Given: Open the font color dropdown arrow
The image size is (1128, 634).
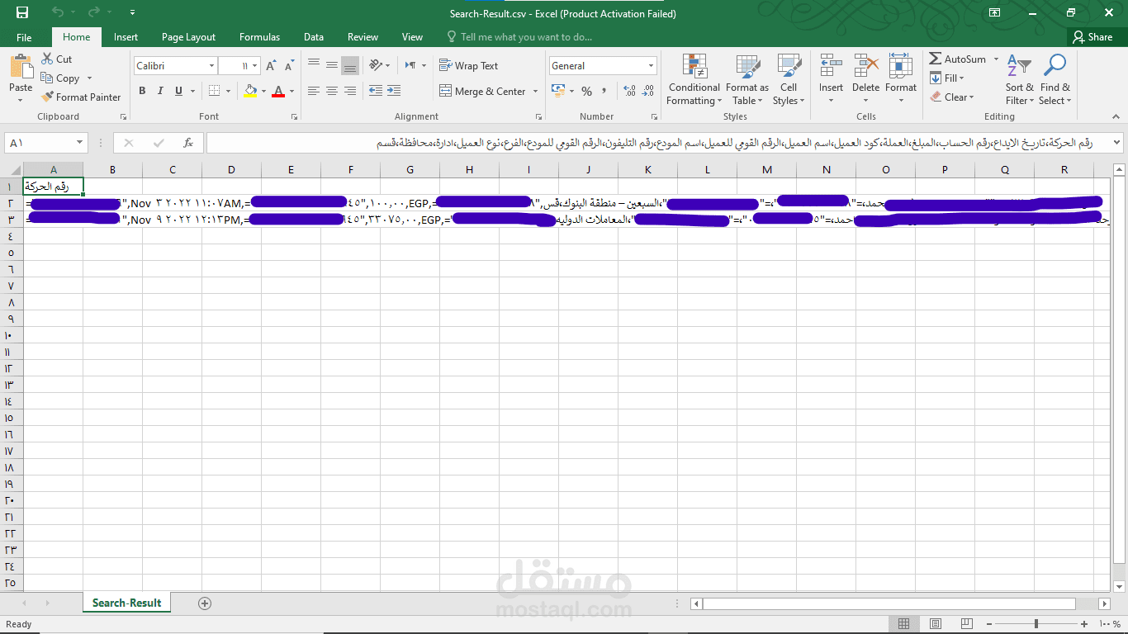Looking at the screenshot, I should [291, 91].
